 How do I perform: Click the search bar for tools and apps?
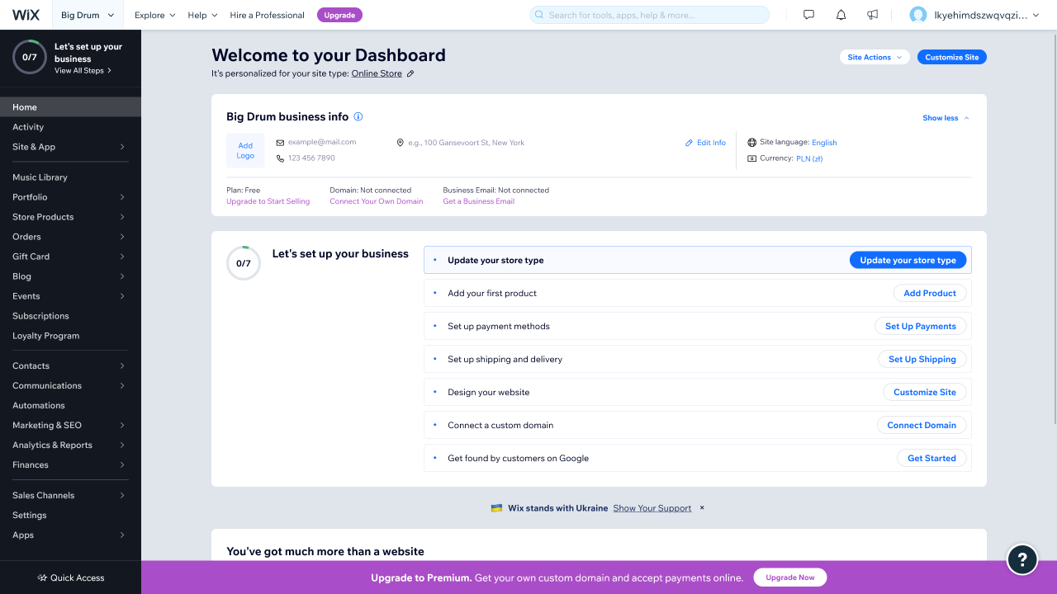[x=649, y=14]
